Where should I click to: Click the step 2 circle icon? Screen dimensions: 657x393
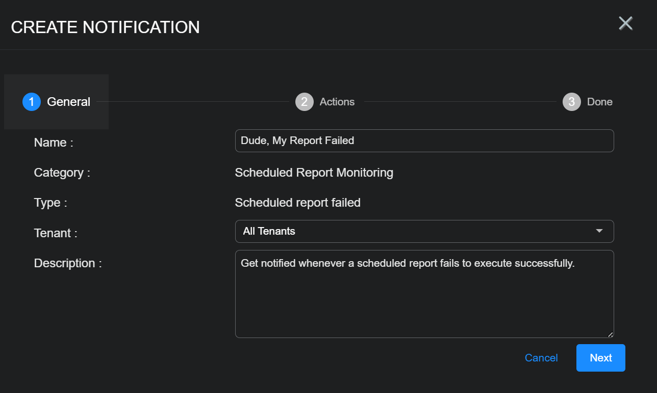(x=305, y=102)
